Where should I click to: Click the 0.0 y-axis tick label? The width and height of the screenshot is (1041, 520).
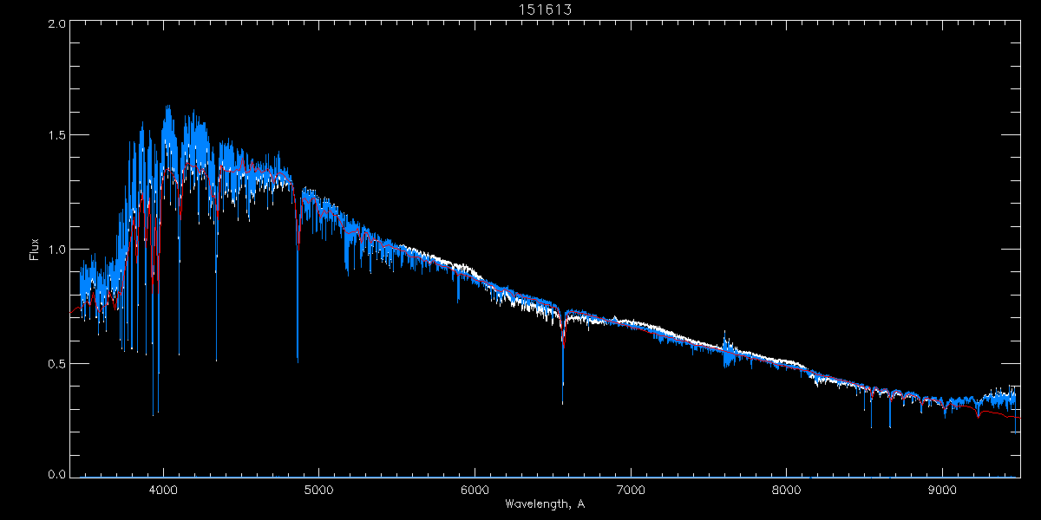coord(56,474)
